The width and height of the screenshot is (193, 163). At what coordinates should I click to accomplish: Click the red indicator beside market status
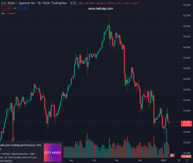75,3
